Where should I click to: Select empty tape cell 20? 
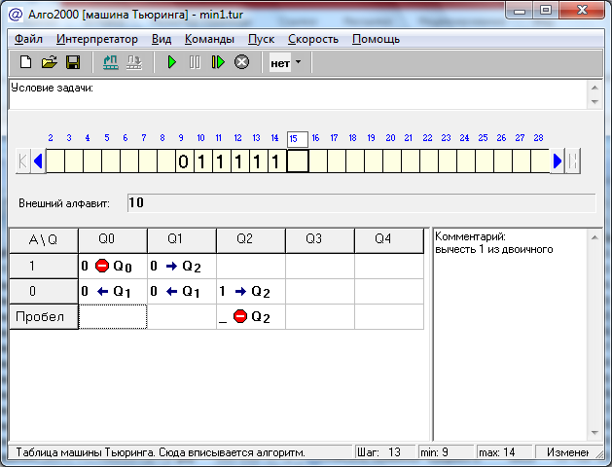coord(392,161)
